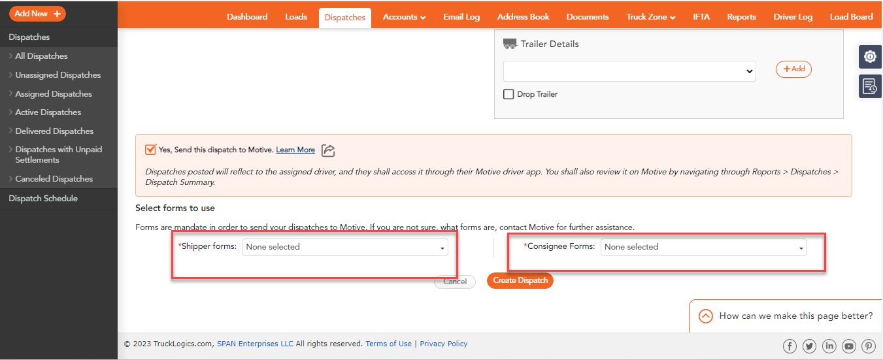Expand All Dispatches in sidebar
This screenshot has height=360, width=883.
coord(41,56)
